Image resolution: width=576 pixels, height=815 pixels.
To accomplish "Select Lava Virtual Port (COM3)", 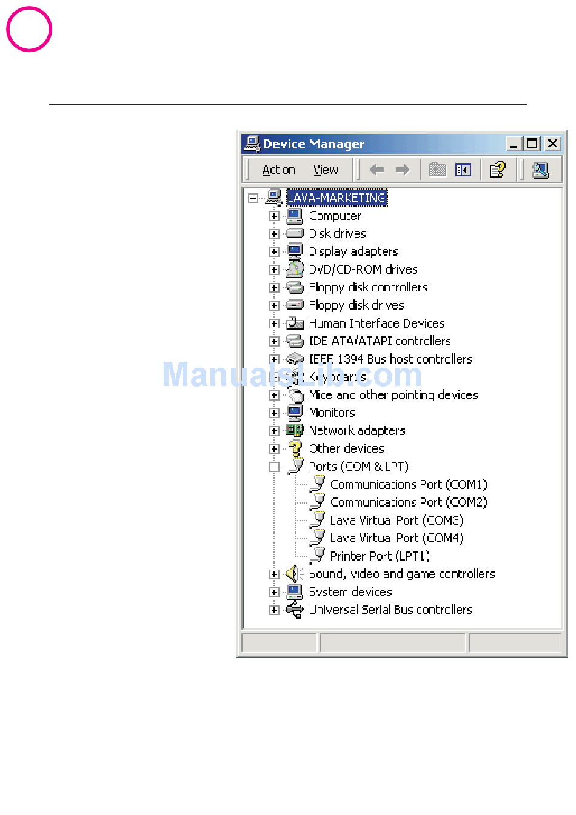I will click(x=397, y=521).
